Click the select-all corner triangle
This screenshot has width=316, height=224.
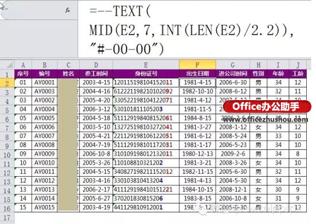click(x=9, y=65)
